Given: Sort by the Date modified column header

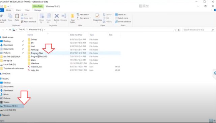Looking at the screenshot, I should pos(76,35).
